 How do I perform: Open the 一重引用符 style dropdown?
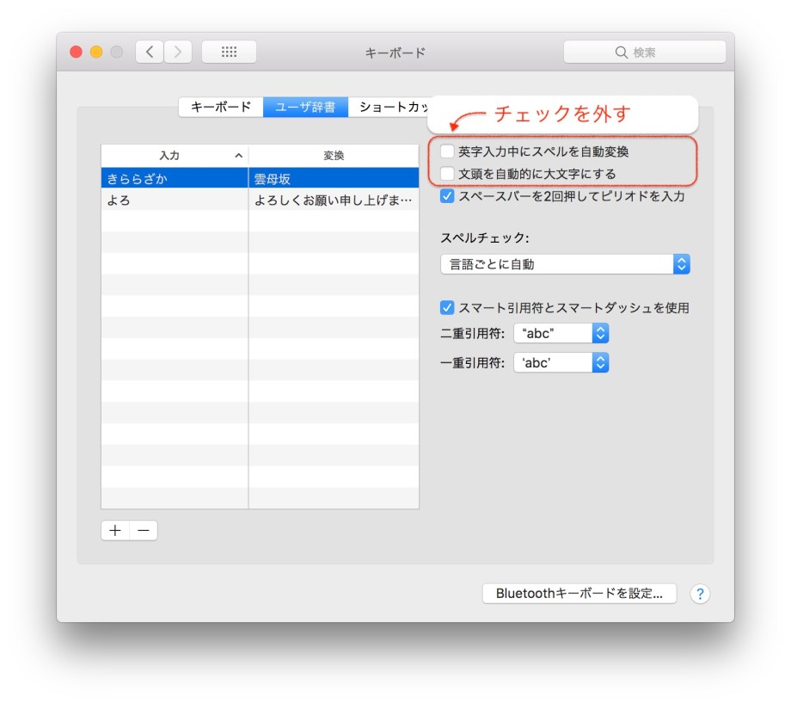tap(561, 362)
